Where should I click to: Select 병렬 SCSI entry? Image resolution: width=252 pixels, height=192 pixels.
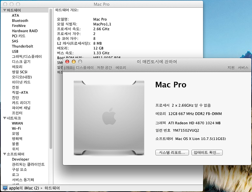[x=20, y=72]
